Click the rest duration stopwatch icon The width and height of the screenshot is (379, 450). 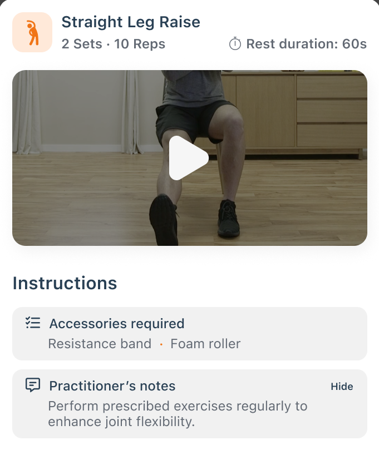coord(235,44)
